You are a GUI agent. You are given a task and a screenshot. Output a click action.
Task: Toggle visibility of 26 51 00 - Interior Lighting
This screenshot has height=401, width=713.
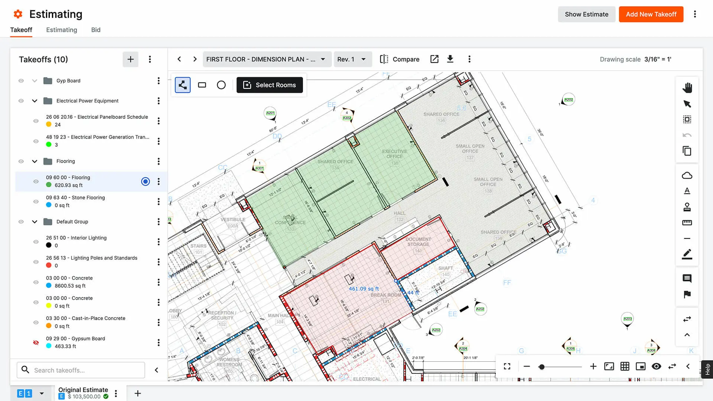pos(36,241)
